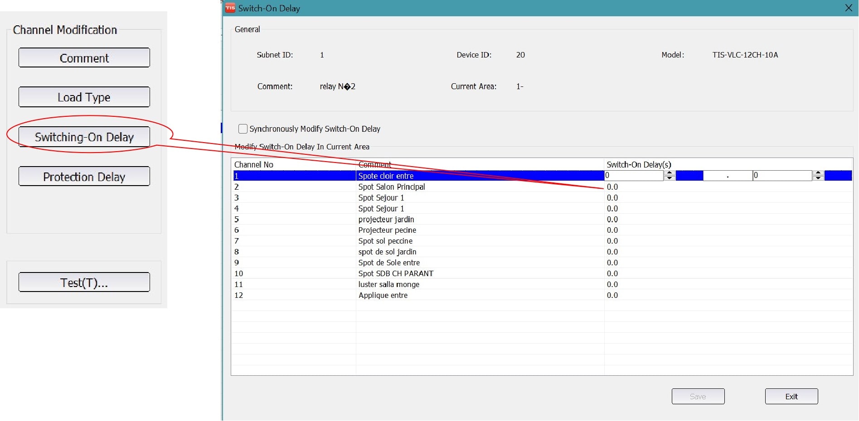Focus the first delay input field of channel 1
Image resolution: width=859 pixels, height=421 pixels.
[x=634, y=176]
